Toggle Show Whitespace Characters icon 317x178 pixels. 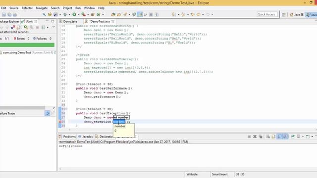click(x=157, y=14)
